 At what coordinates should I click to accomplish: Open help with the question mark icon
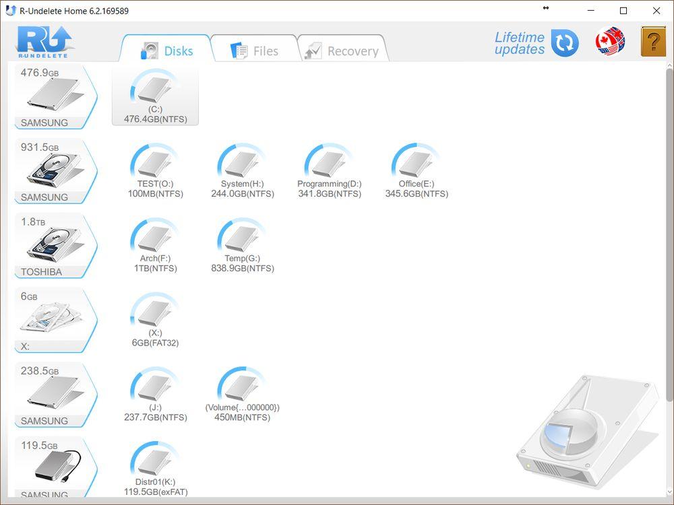(653, 42)
